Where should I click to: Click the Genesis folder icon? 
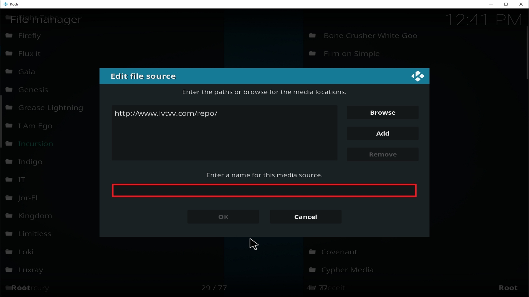click(x=9, y=90)
